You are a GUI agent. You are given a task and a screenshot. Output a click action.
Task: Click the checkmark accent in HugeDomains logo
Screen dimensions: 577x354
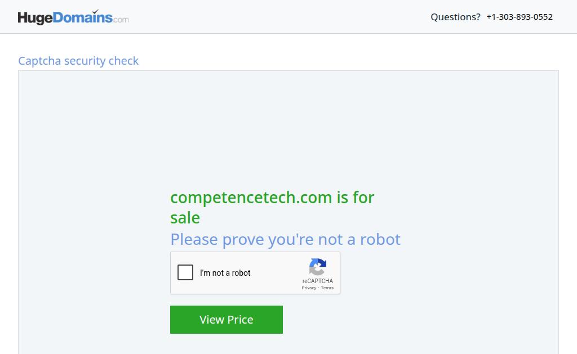(x=95, y=11)
